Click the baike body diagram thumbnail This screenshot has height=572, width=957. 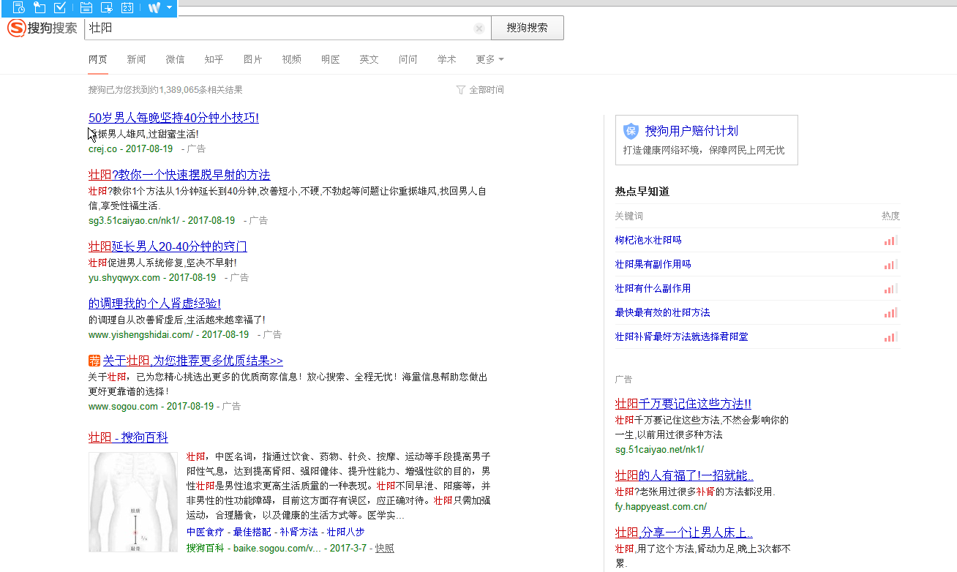(133, 502)
